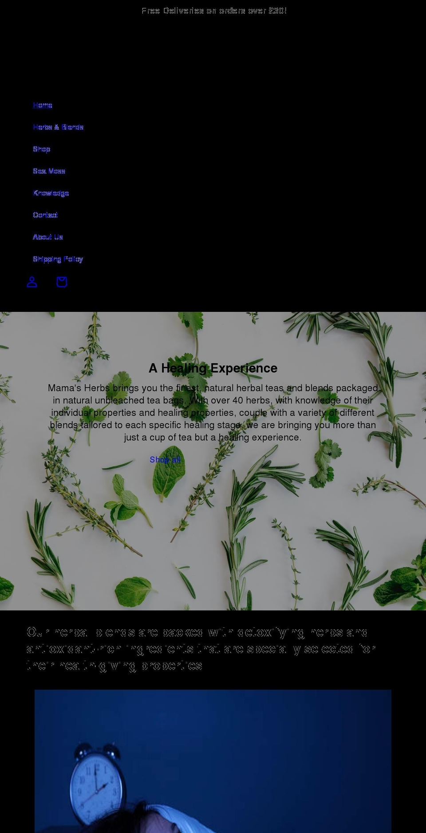Click the Shop all button
This screenshot has height=833, width=426.
coord(165,460)
